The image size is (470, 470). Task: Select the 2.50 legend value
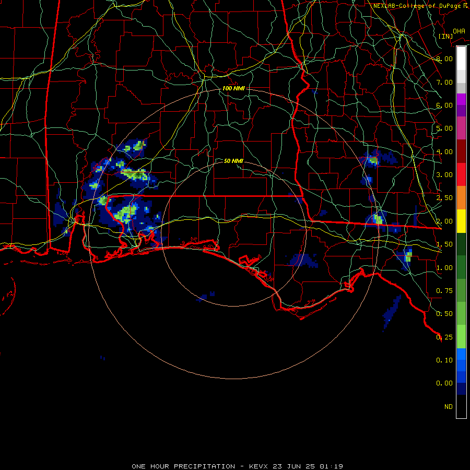pos(444,198)
